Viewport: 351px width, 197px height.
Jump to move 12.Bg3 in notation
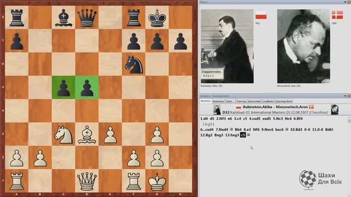point(206,135)
